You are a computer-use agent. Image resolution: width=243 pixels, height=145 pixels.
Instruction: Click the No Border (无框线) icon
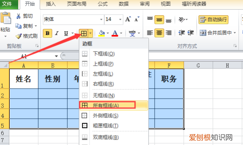coord(85,95)
